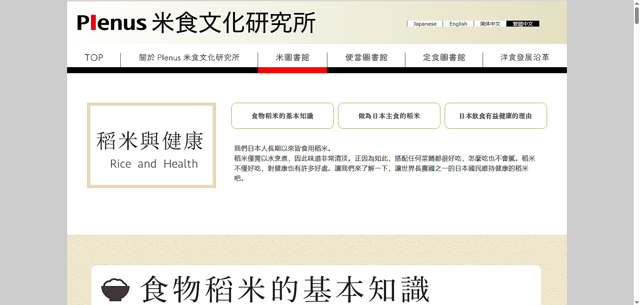Click the large 食物稻米的基本知識 section heading
This screenshot has height=305, width=640.
click(285, 289)
